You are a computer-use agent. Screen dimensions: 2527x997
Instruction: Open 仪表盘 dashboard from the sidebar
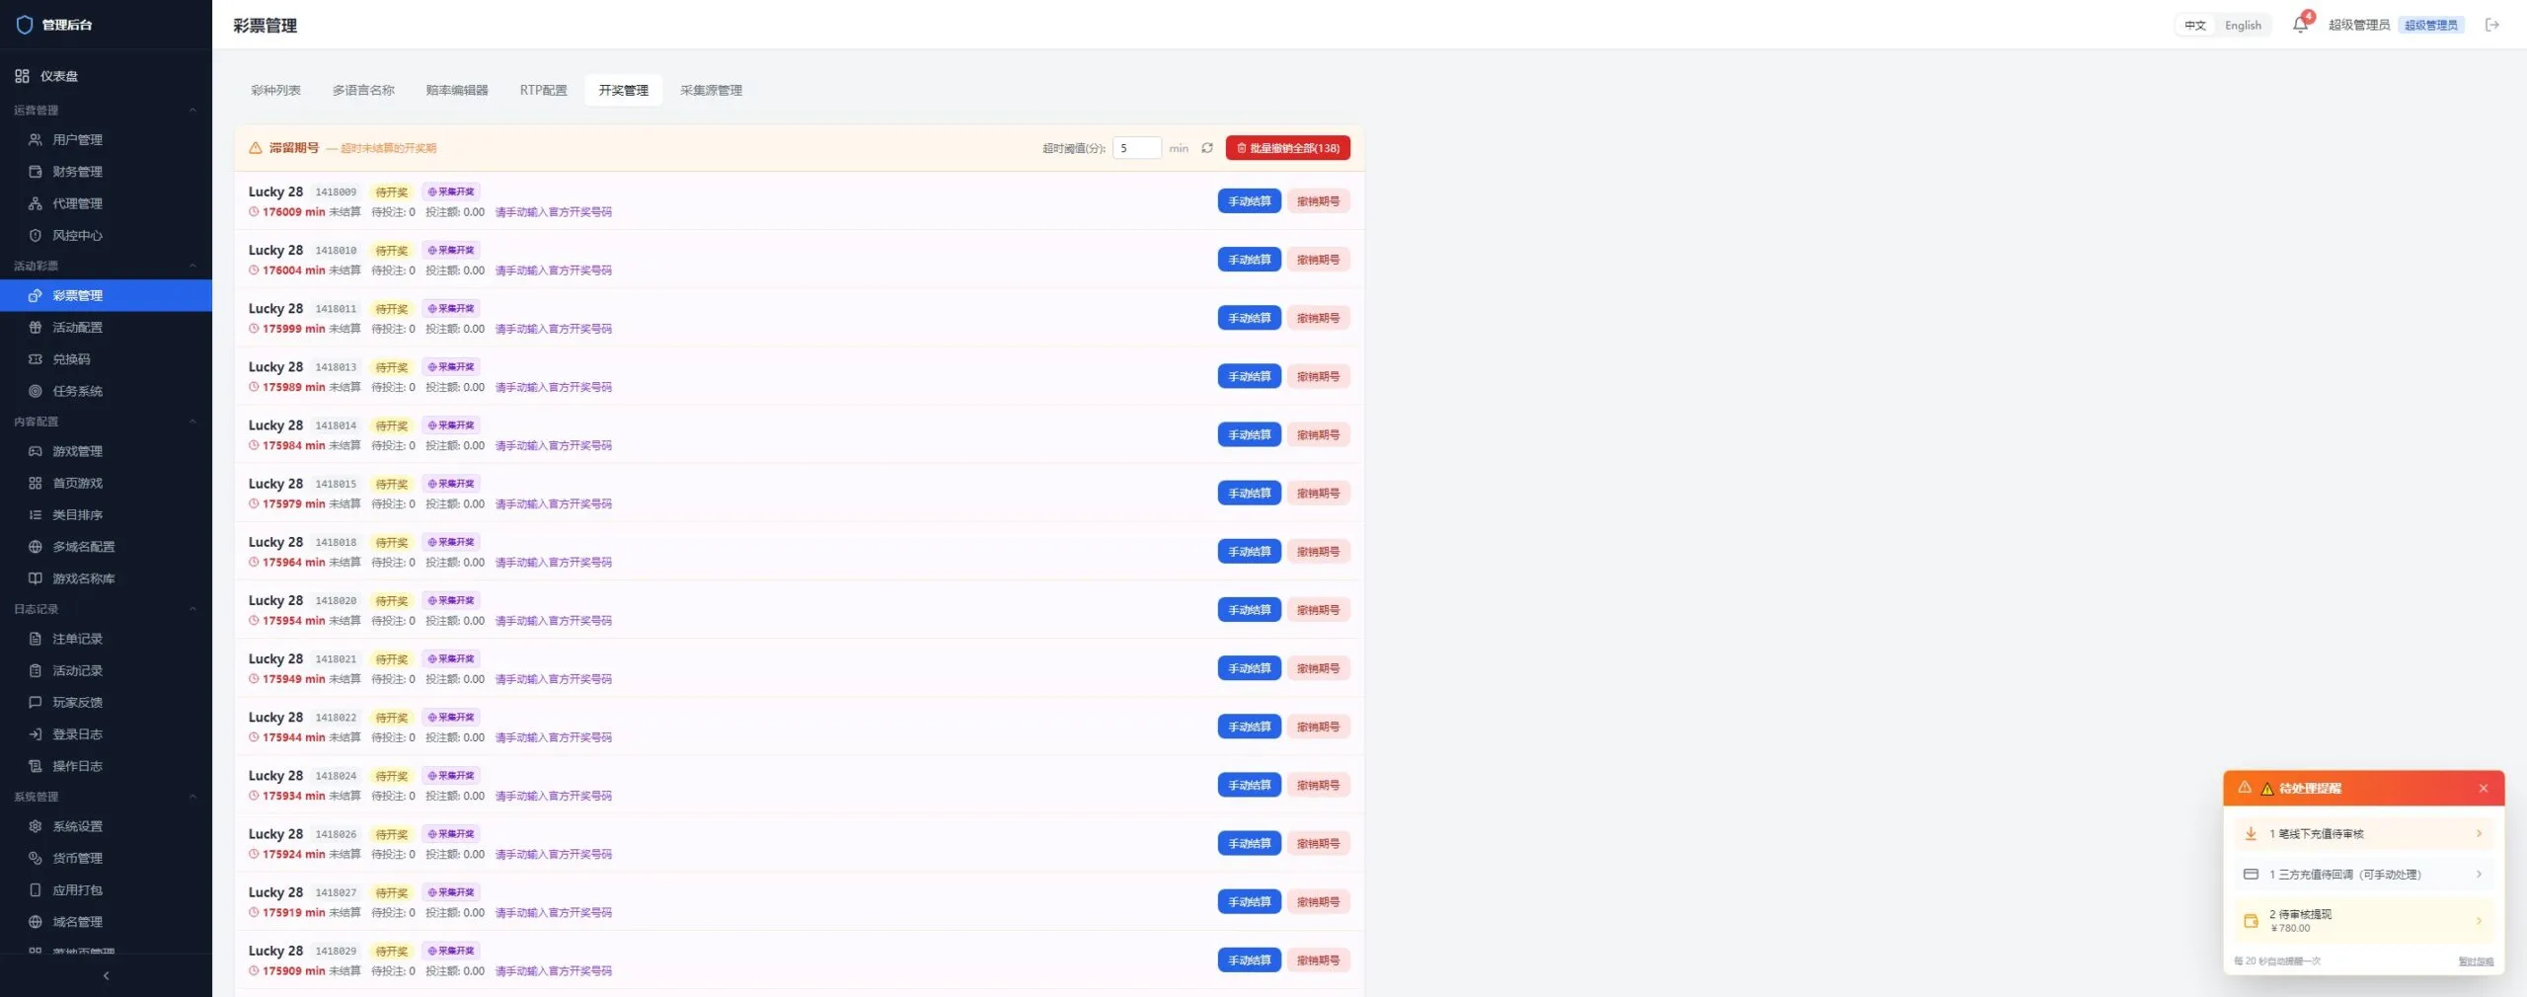click(106, 76)
